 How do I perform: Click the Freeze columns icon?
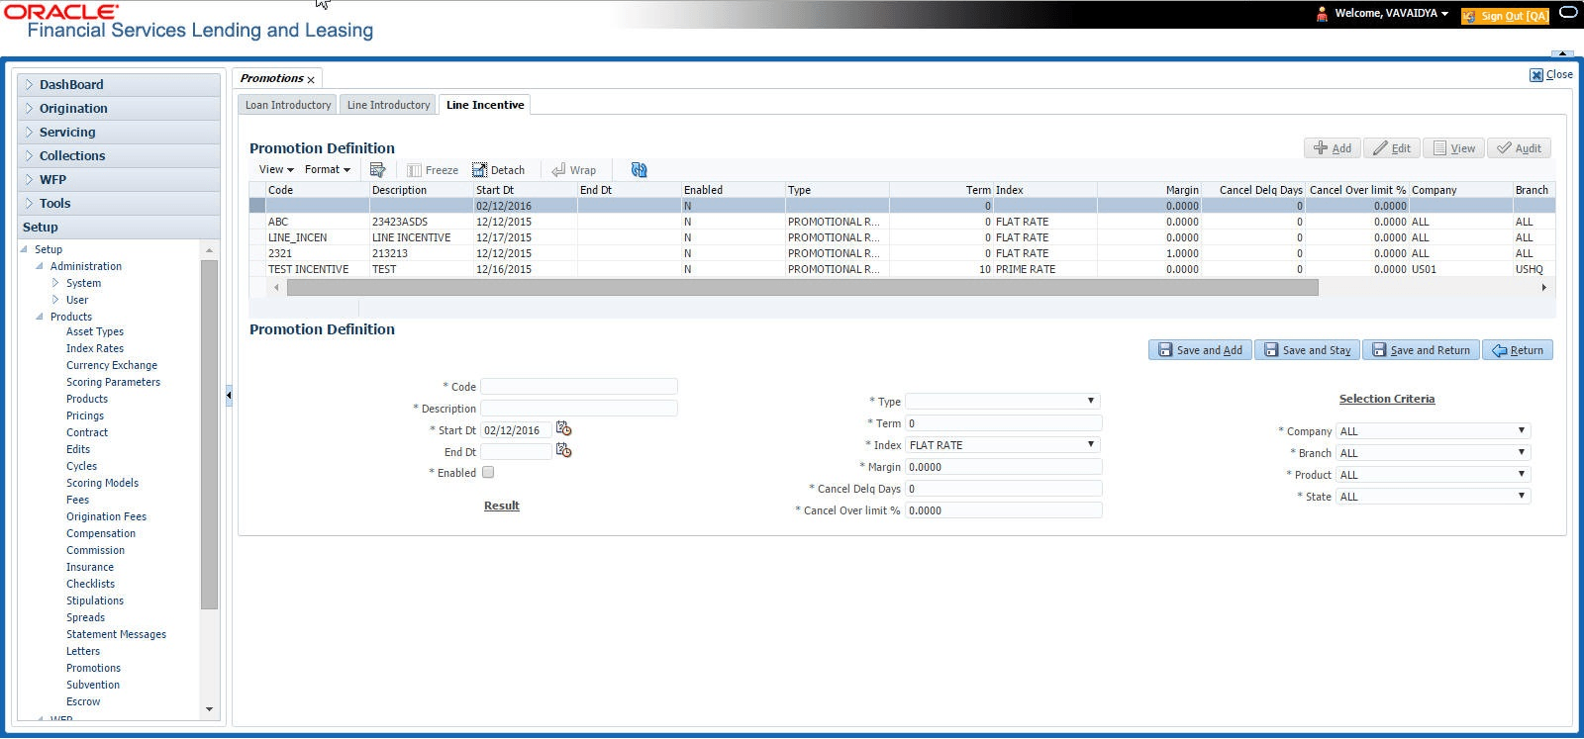point(433,170)
